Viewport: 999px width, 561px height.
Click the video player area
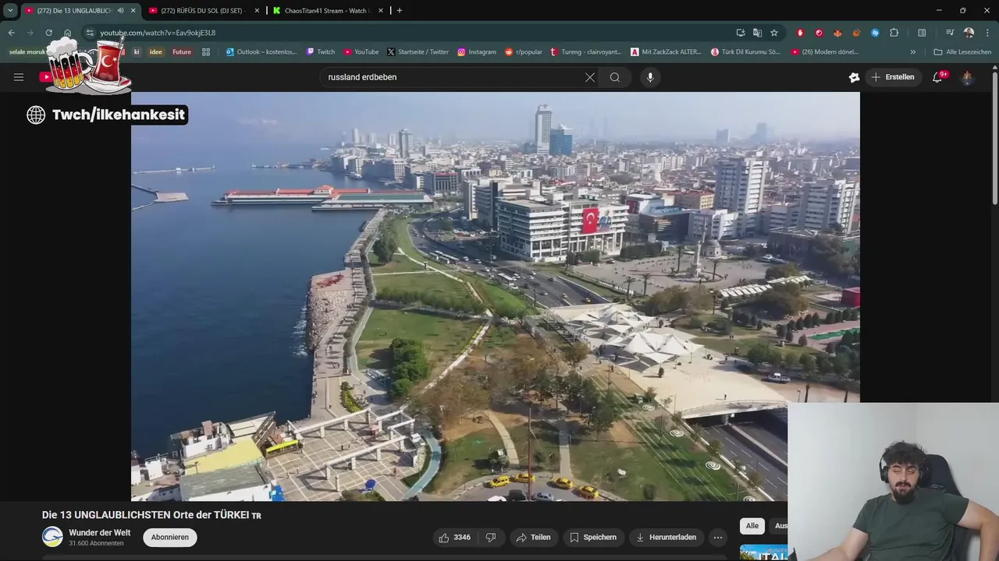tap(496, 296)
